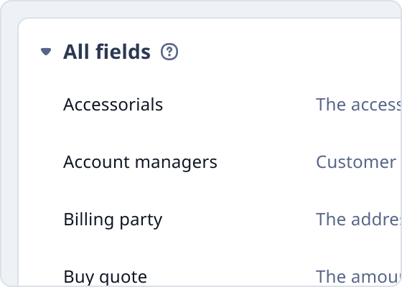Click the All fields heading text
This screenshot has width=402, height=287.
click(107, 52)
